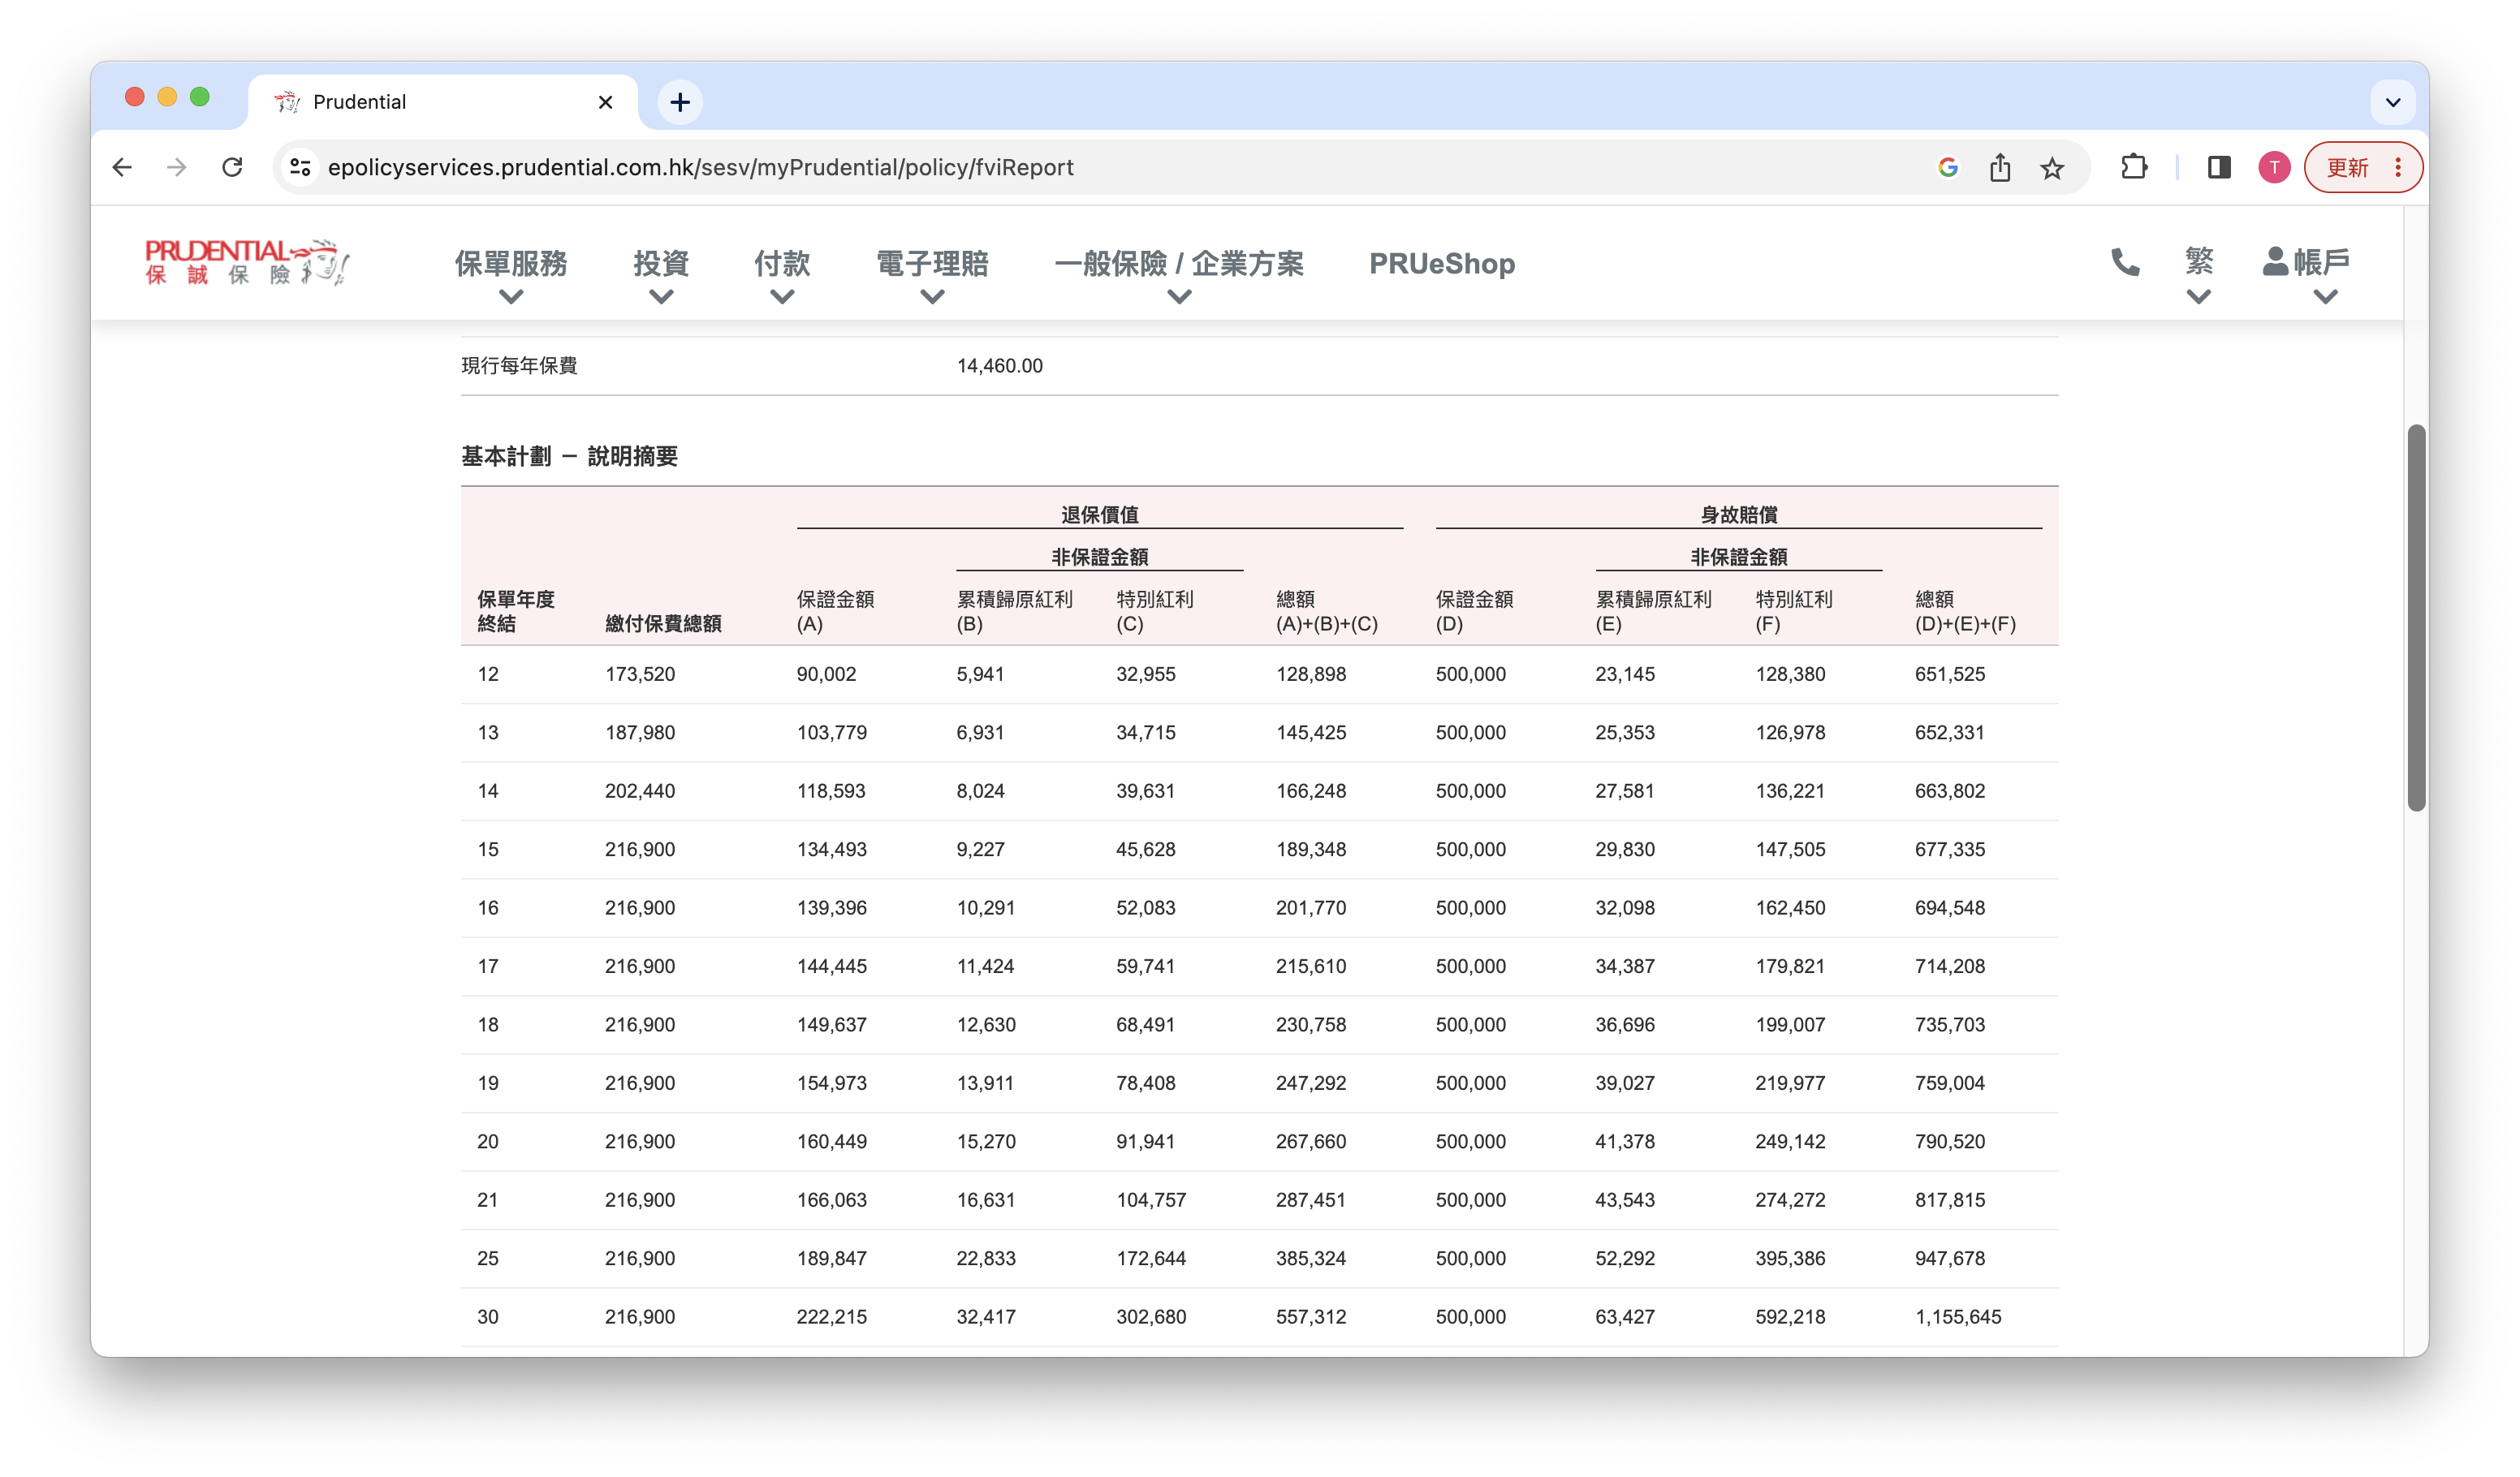2520x1477 pixels.
Task: Open the tab search dropdown
Action: pos(2393,102)
